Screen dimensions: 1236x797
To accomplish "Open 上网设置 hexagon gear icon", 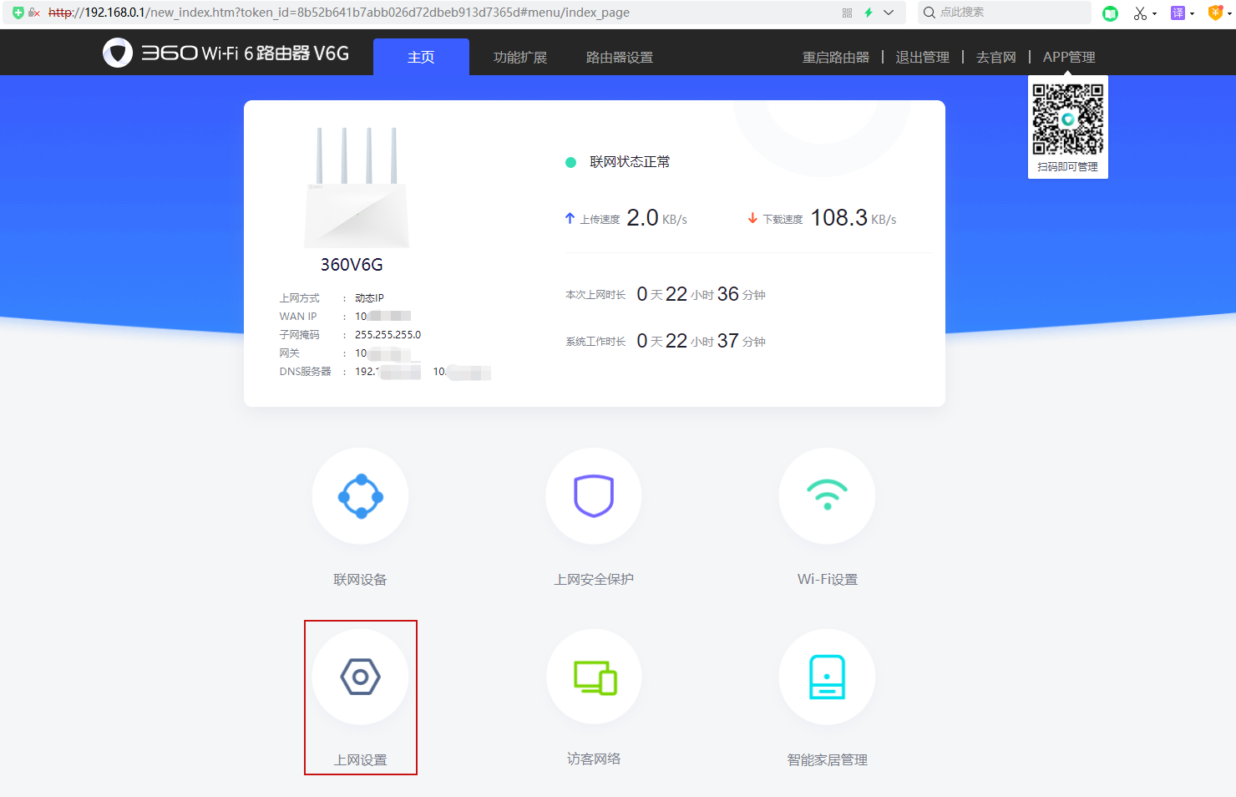I will pyautogui.click(x=360, y=677).
